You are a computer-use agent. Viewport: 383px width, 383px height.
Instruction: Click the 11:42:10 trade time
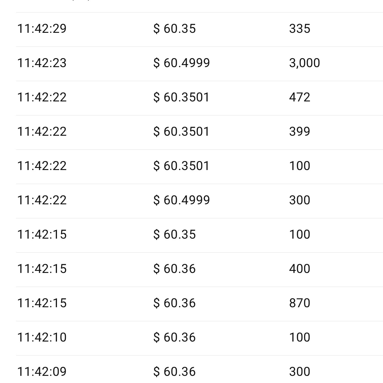pos(42,338)
